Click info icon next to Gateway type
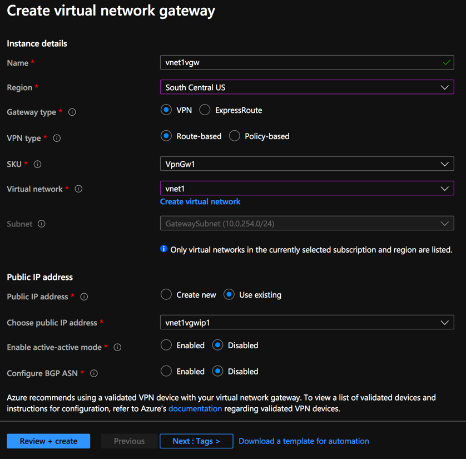The height and width of the screenshot is (459, 466). [x=72, y=112]
